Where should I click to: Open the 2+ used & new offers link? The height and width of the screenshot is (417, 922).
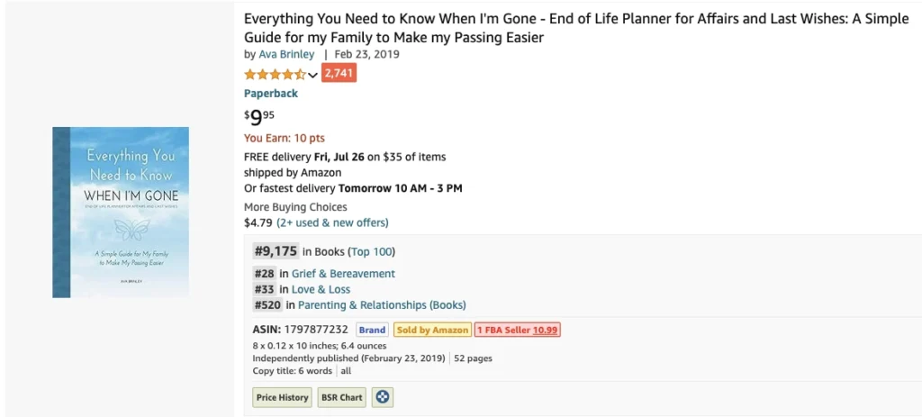[332, 222]
